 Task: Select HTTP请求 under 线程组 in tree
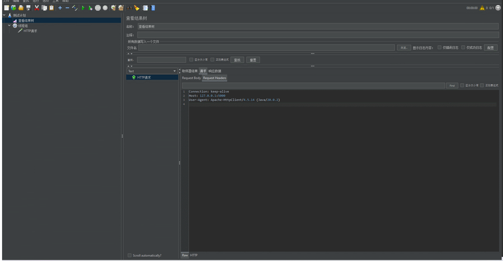point(30,31)
